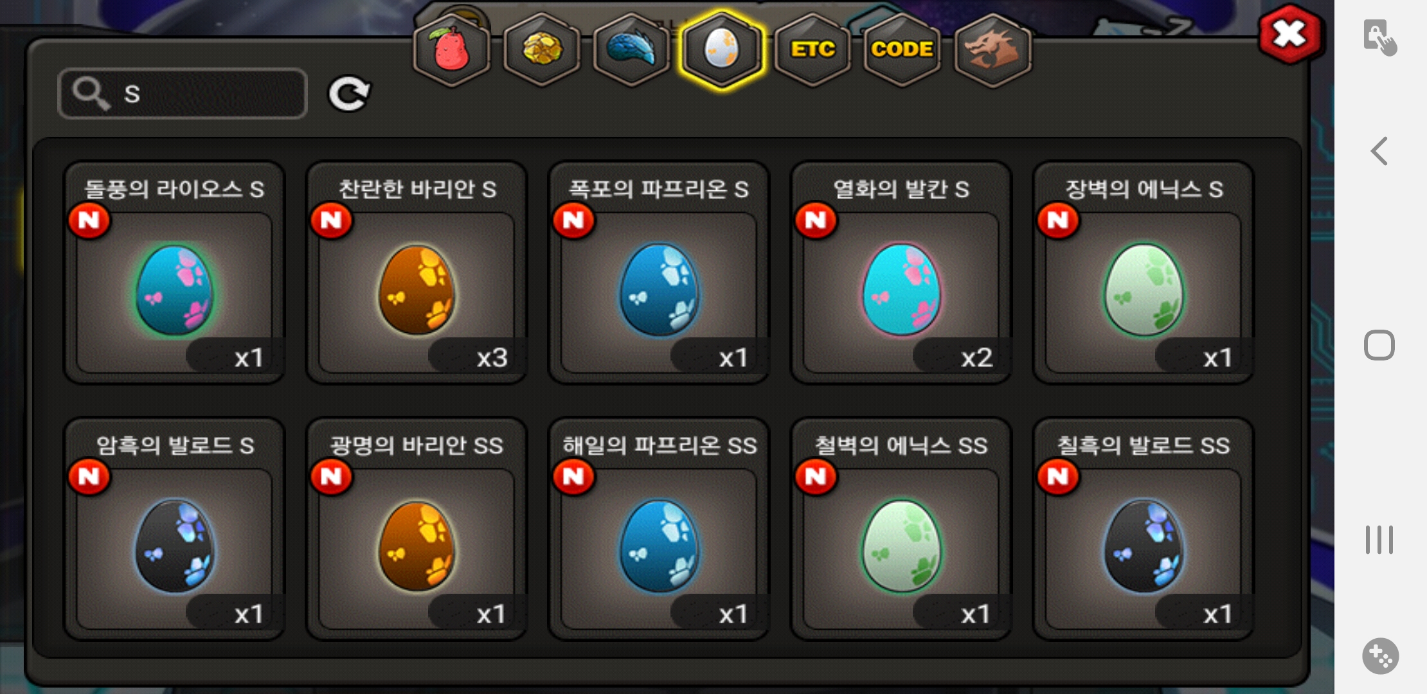Pick the 열화의 발칸 S egg x2
The width and height of the screenshot is (1427, 694).
click(x=901, y=272)
